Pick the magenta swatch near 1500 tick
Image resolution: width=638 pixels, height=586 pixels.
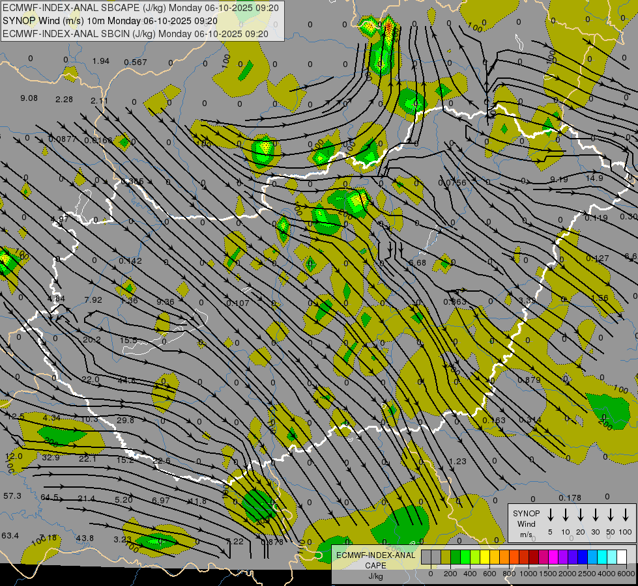[553, 557]
